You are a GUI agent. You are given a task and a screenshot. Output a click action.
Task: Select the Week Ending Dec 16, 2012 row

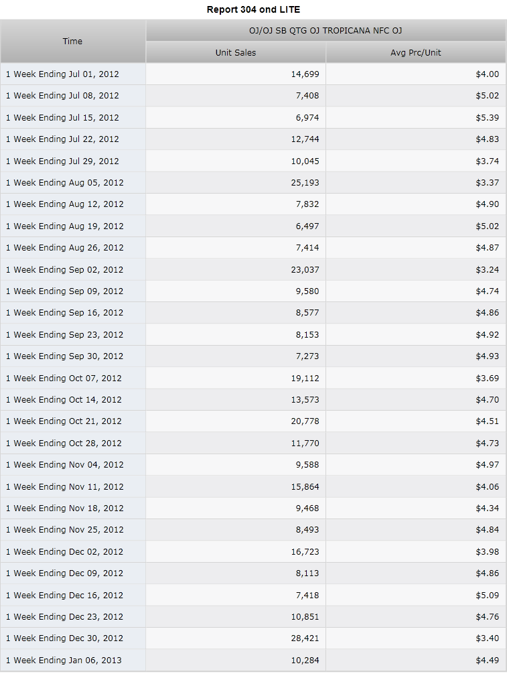pyautogui.click(x=253, y=595)
